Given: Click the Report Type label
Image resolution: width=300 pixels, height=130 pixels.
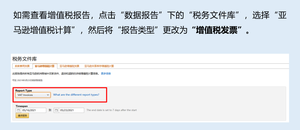Looking at the screenshot, I should point(24,90).
